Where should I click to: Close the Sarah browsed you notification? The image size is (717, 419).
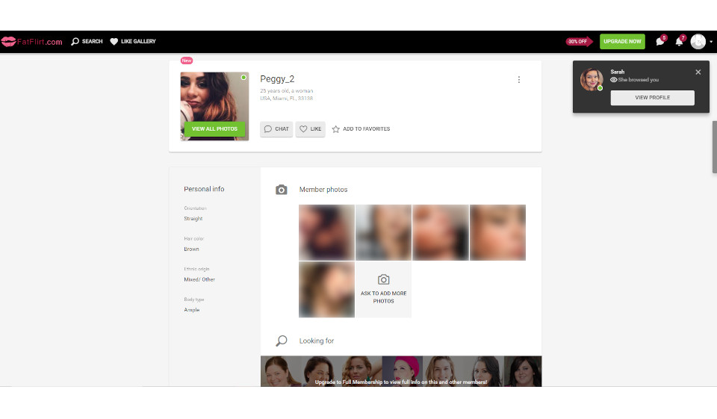pyautogui.click(x=698, y=72)
